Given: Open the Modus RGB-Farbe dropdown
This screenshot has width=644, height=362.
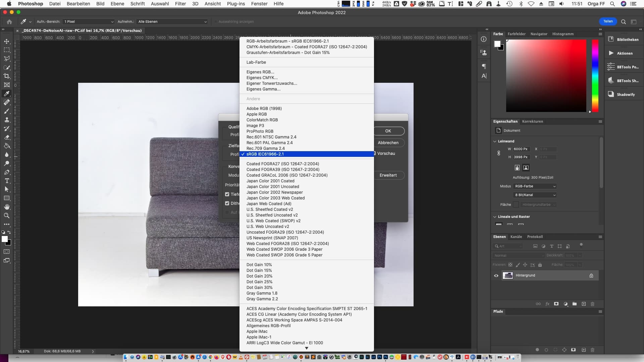Looking at the screenshot, I should 535,186.
